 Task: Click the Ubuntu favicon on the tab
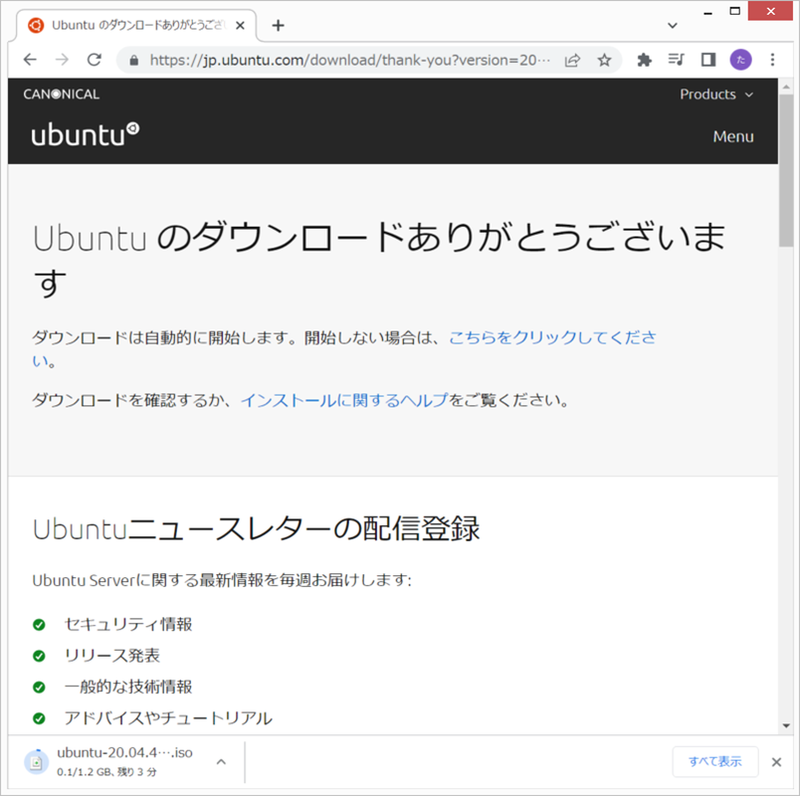tap(36, 25)
